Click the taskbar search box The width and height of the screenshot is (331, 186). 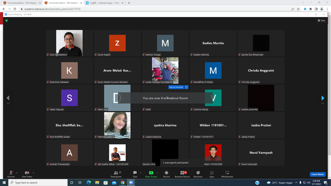click(x=38, y=182)
